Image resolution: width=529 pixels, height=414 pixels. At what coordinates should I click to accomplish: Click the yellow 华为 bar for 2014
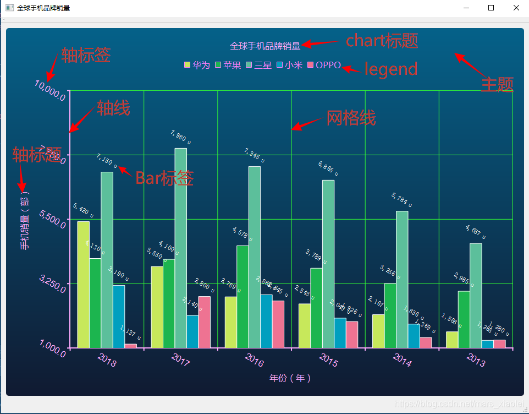(x=378, y=331)
